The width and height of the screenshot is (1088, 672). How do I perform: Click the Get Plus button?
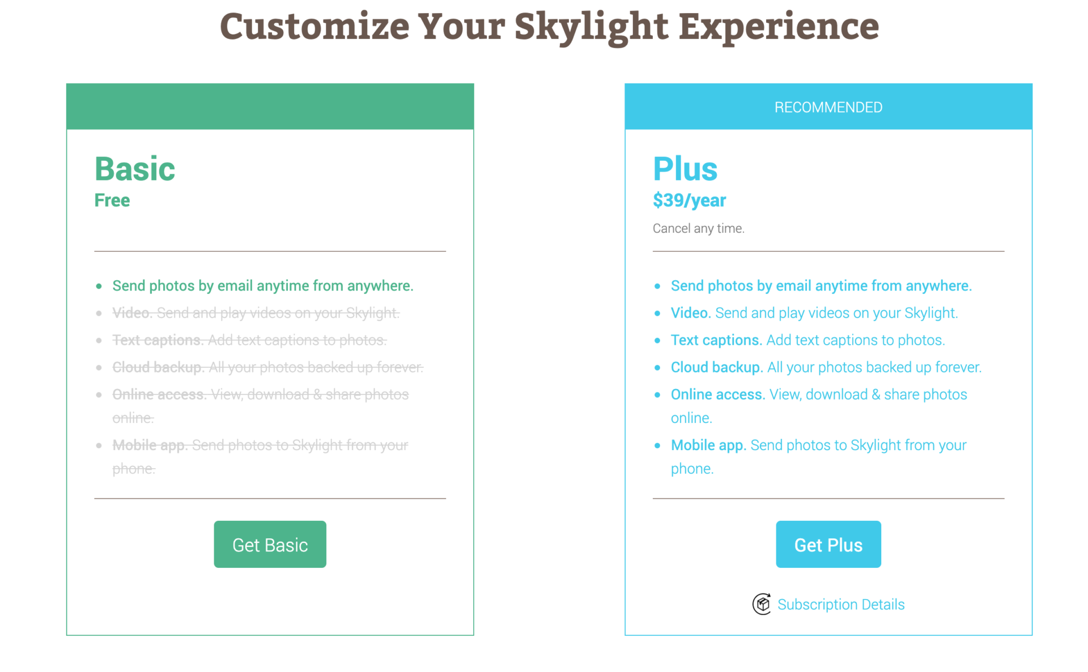tap(828, 544)
